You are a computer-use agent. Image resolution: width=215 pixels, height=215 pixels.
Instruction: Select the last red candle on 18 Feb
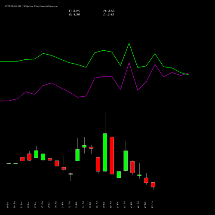tap(153, 185)
